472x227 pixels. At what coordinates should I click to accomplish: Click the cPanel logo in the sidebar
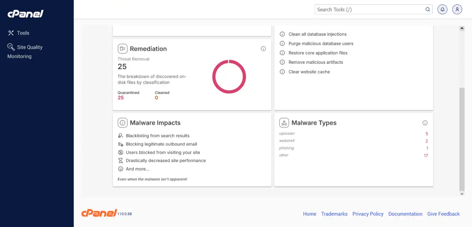click(25, 14)
